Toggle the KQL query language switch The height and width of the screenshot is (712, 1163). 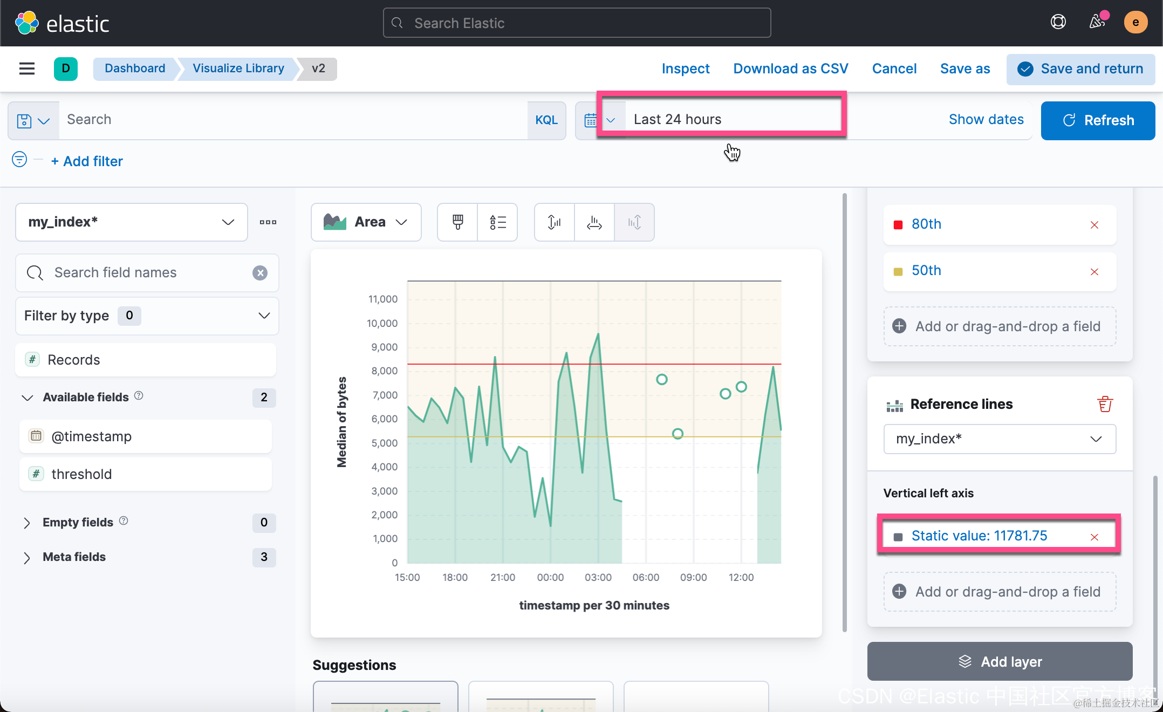point(546,120)
